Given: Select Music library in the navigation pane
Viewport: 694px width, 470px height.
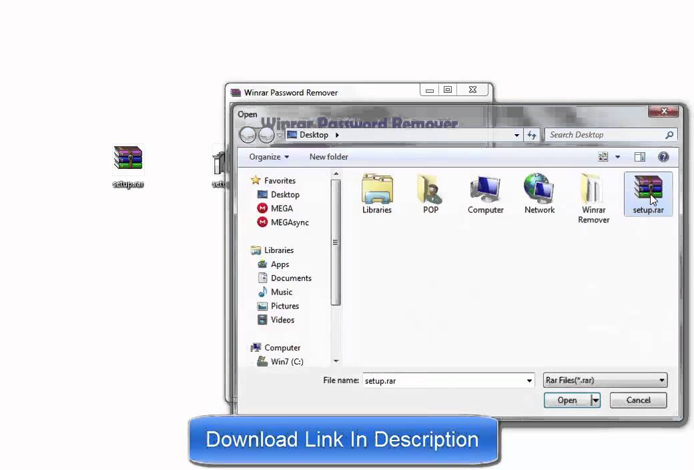Looking at the screenshot, I should (275, 292).
